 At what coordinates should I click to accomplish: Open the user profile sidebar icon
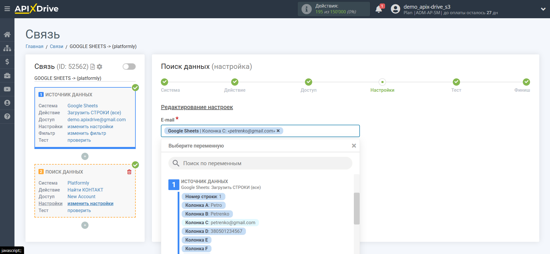pyautogui.click(x=7, y=103)
